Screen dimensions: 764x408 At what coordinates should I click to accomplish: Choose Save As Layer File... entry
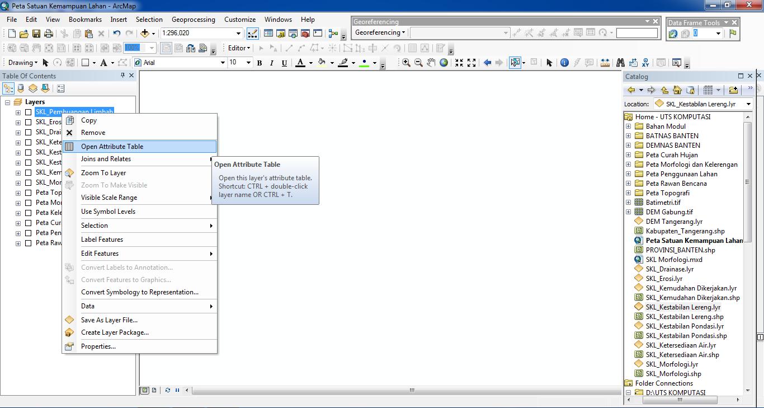pyautogui.click(x=140, y=320)
